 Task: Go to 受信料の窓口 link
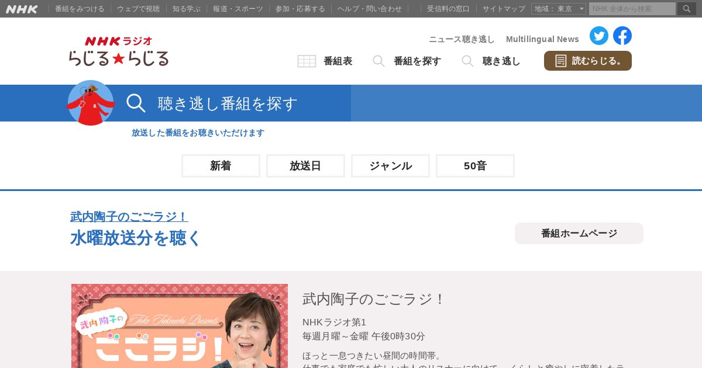(x=448, y=9)
